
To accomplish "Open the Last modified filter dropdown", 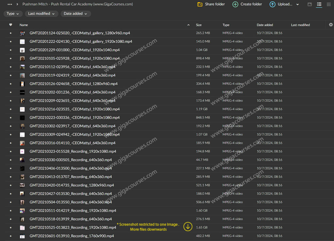I will coord(41,14).
